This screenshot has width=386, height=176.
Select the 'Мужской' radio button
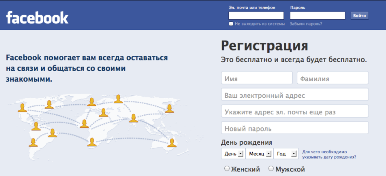[271, 168]
